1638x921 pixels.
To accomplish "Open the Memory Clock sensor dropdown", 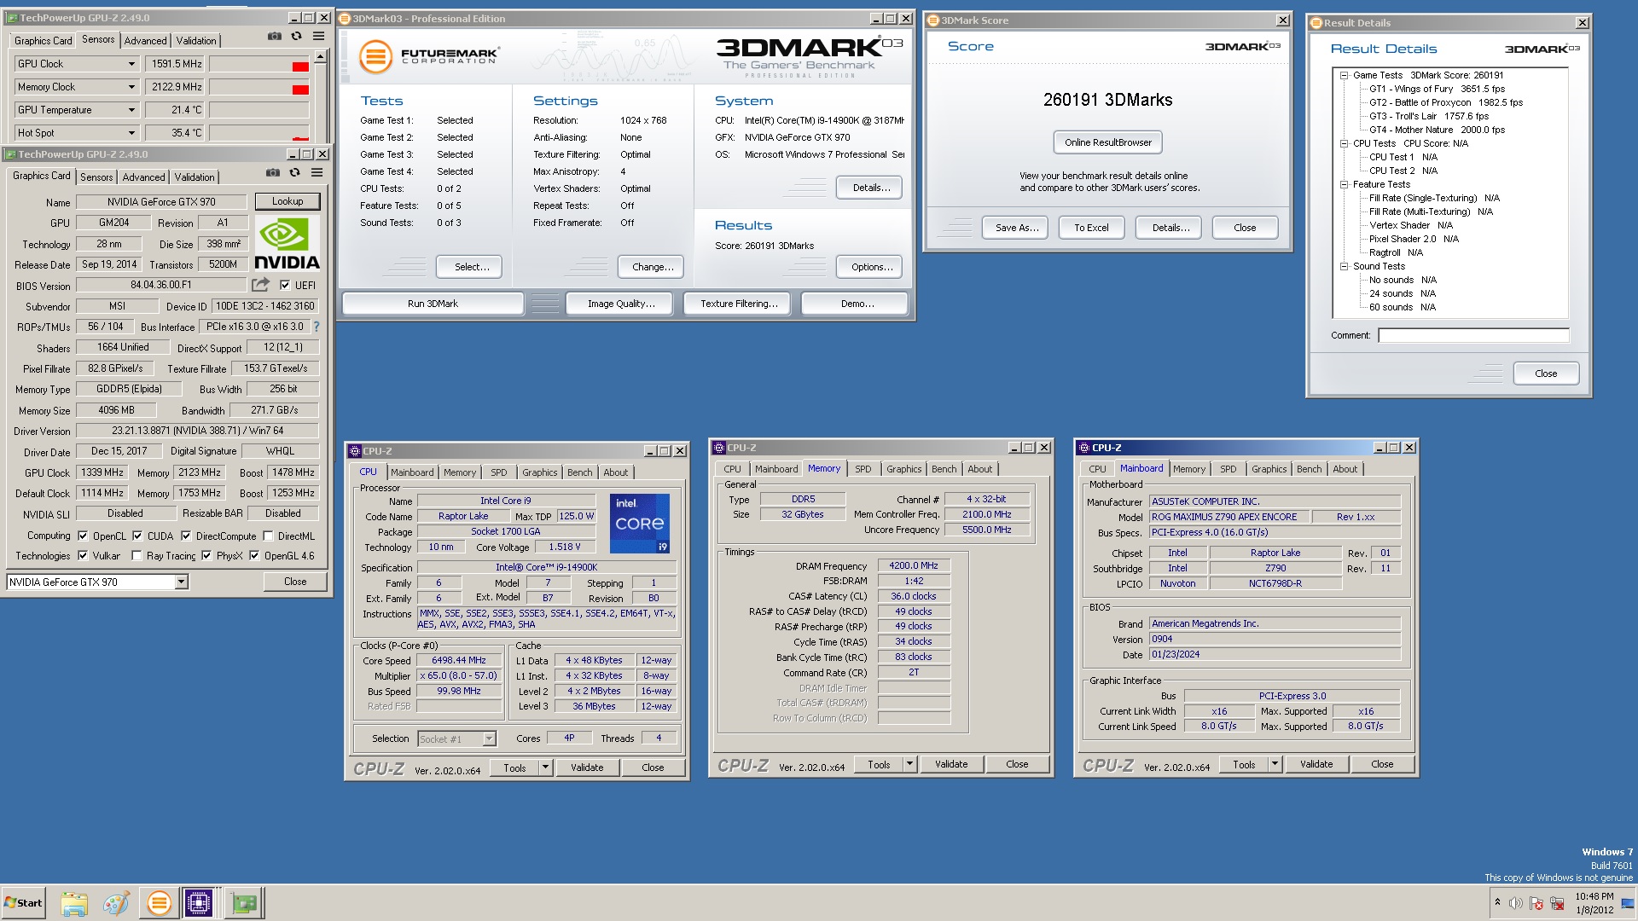I will (131, 87).
